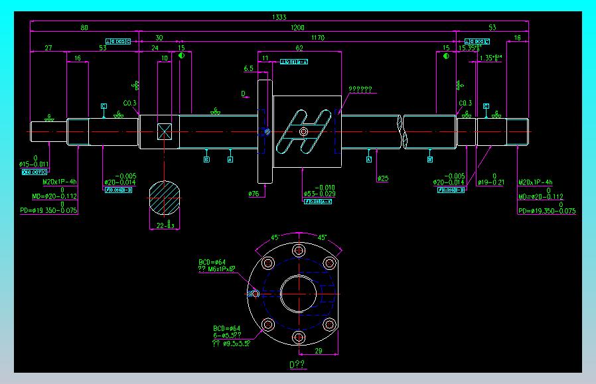This screenshot has height=384, width=596.
Task: Click the 1170 thread length dimension
Action: 318,38
